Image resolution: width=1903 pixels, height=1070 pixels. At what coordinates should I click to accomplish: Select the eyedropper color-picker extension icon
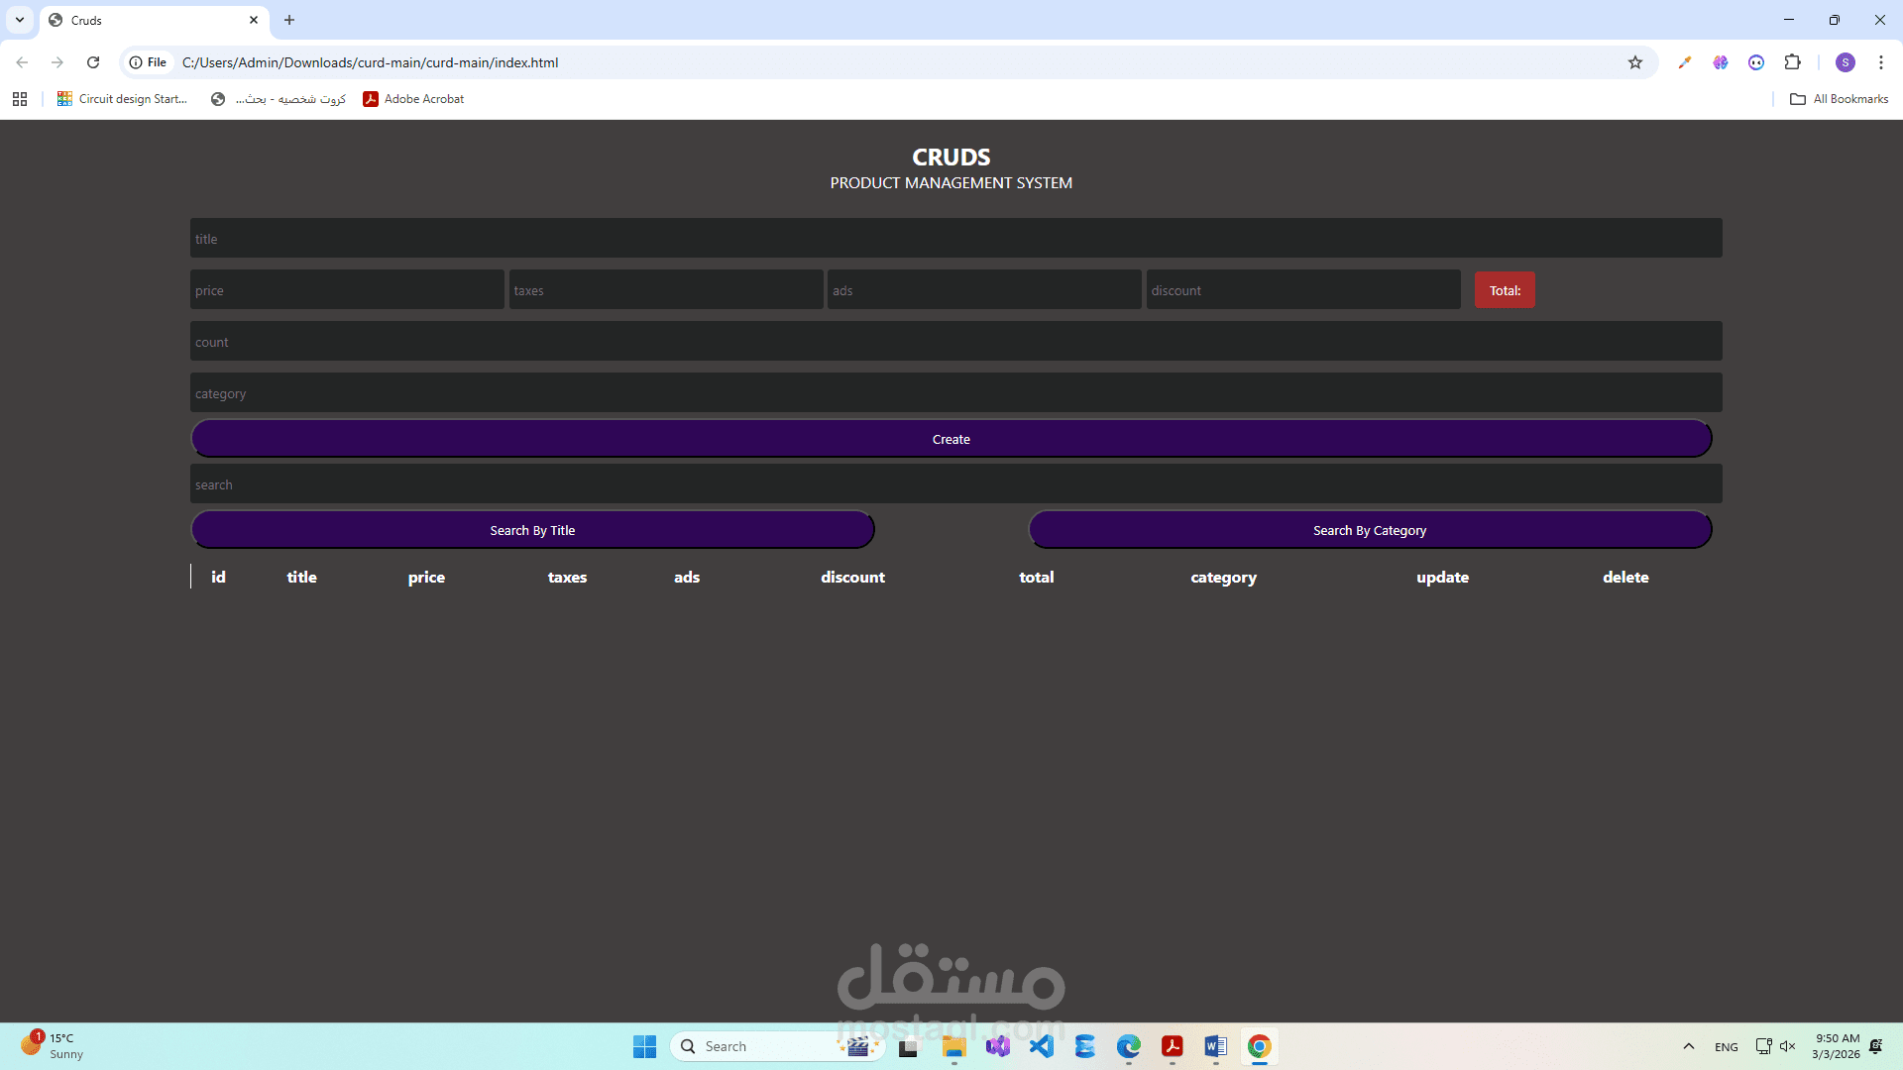(1685, 62)
